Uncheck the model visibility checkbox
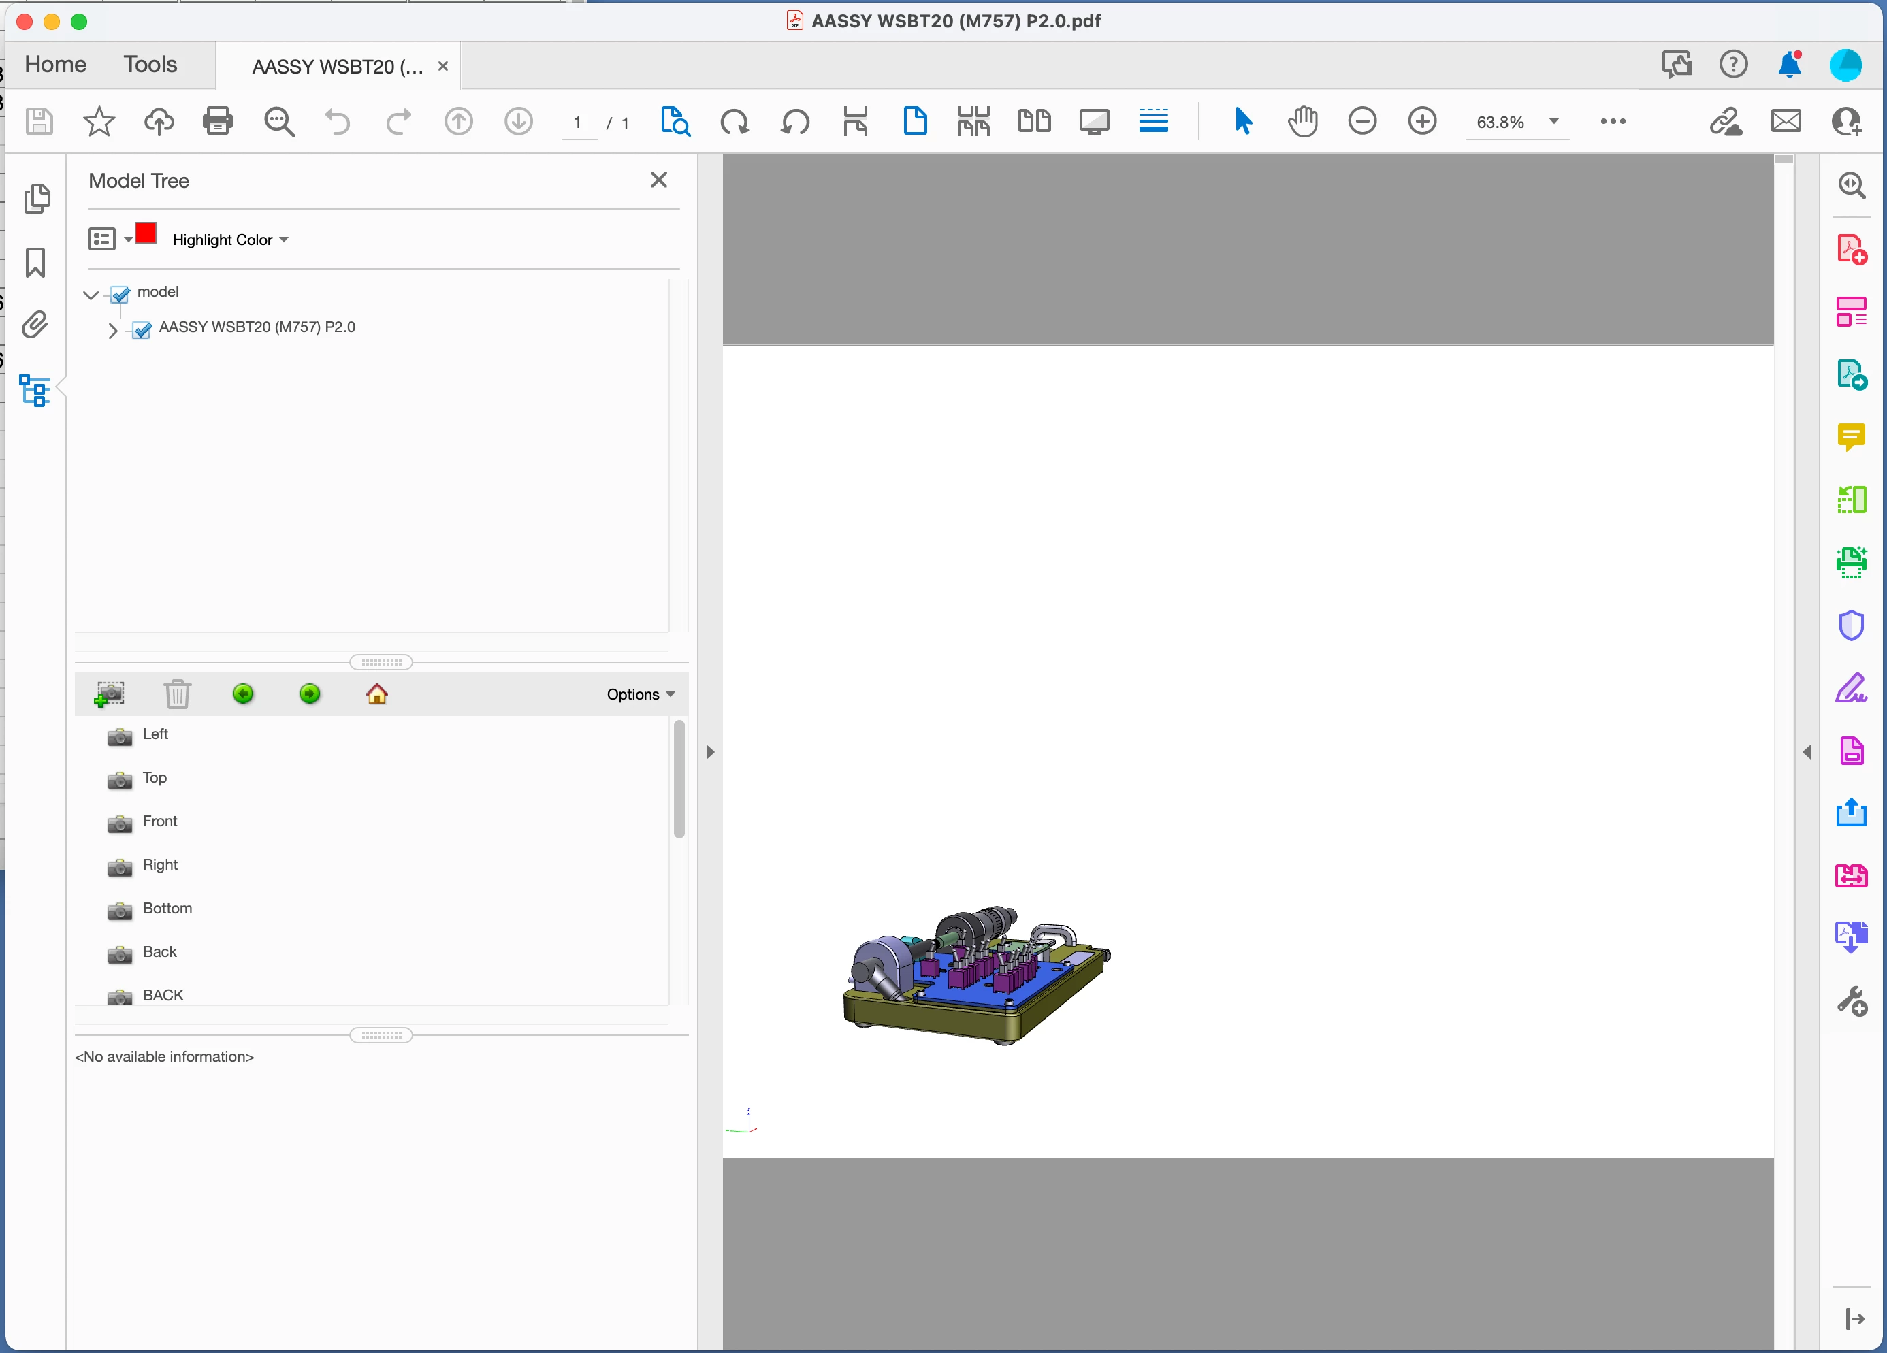 pyautogui.click(x=120, y=295)
